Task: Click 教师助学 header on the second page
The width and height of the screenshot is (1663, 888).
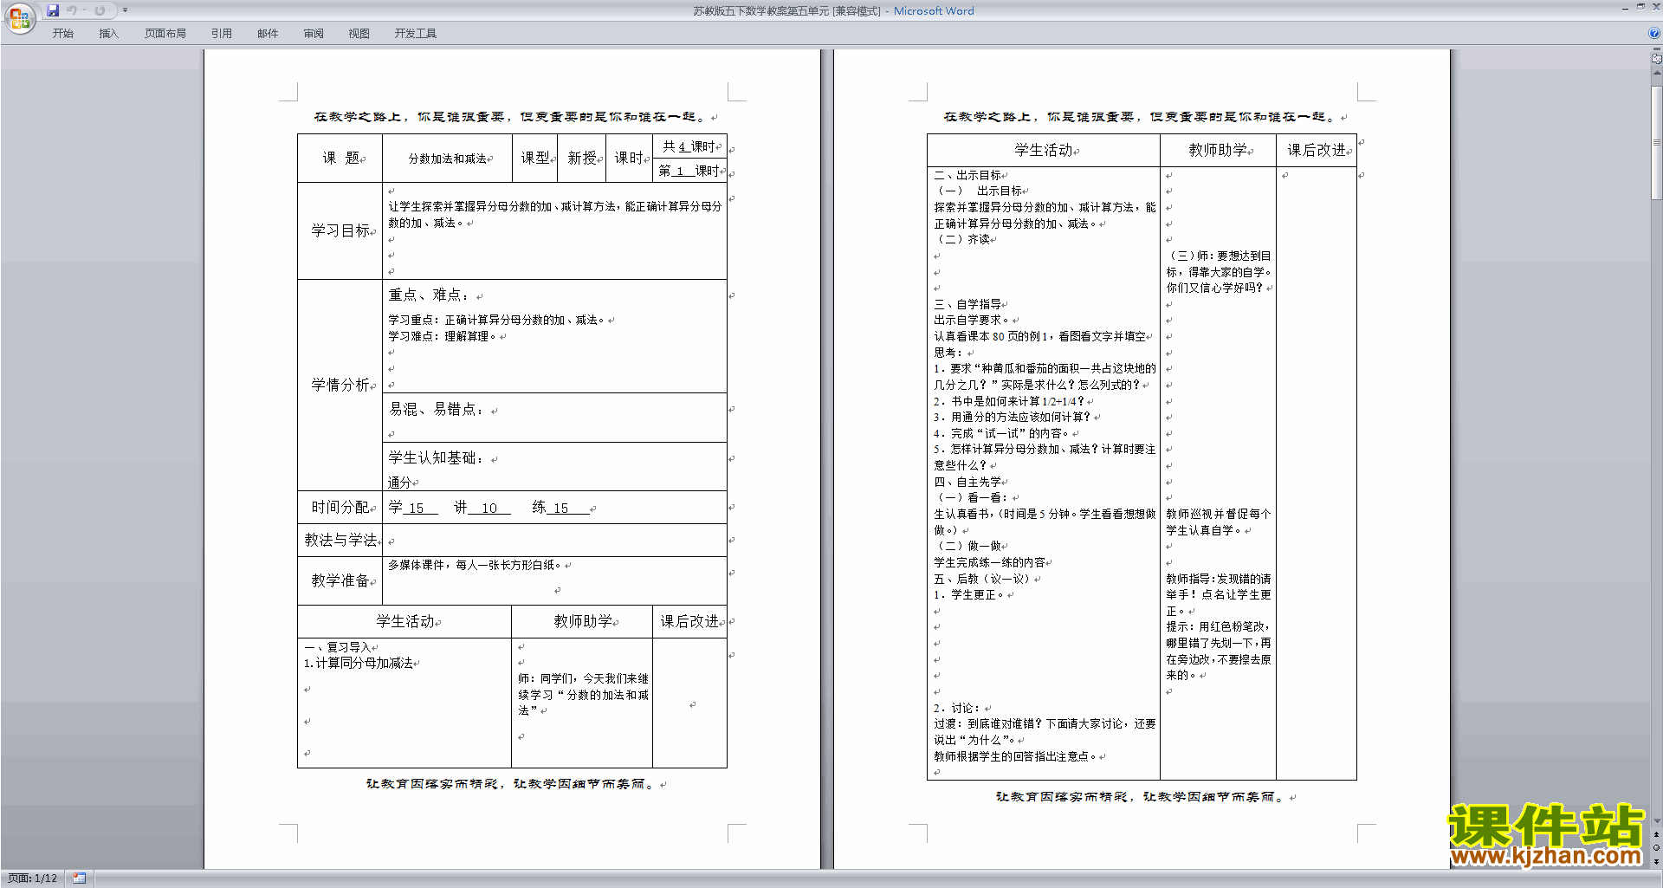Action: (1218, 150)
